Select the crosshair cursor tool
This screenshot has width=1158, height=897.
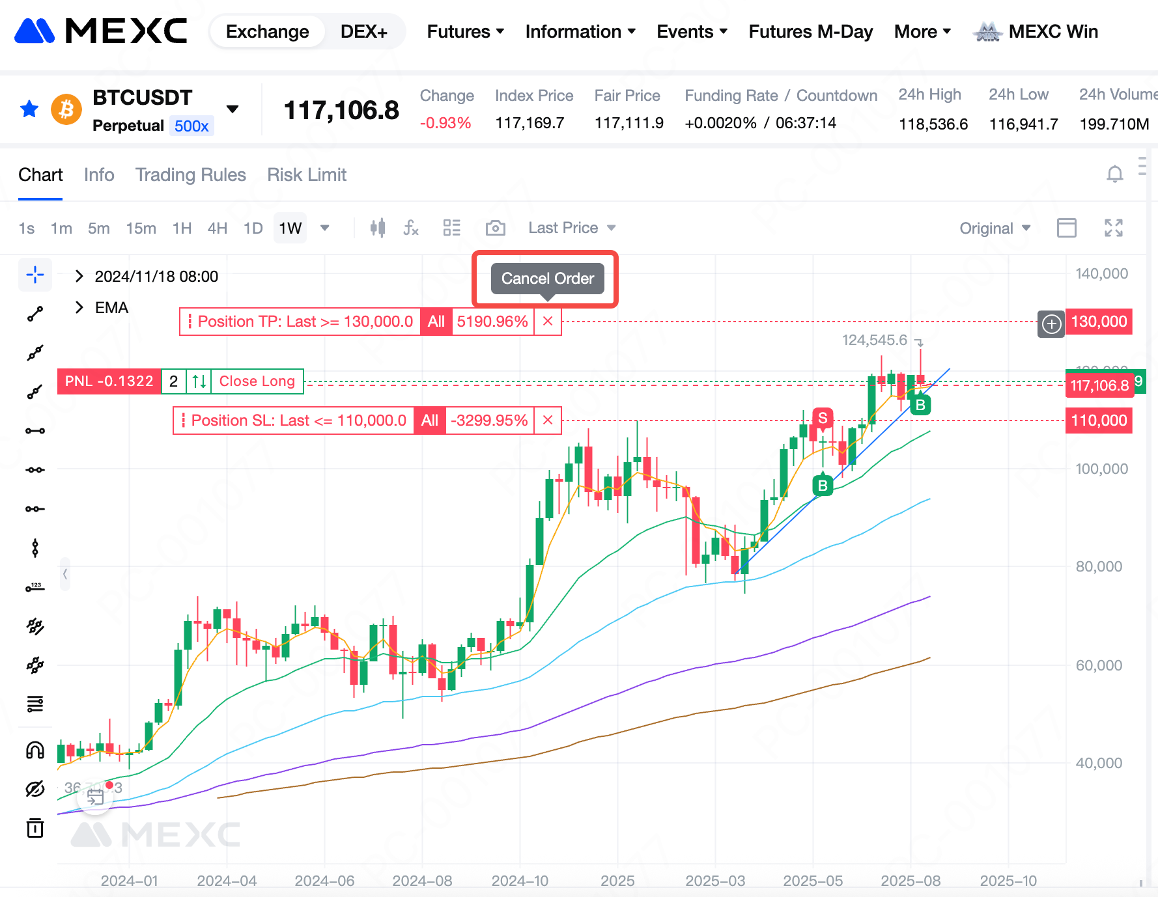[35, 275]
